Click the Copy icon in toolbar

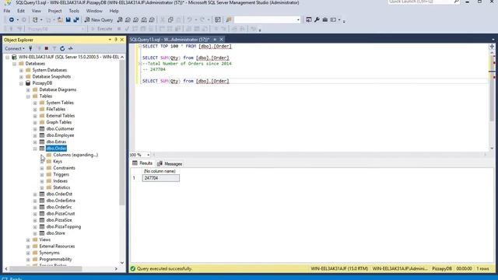pyautogui.click(x=170, y=19)
